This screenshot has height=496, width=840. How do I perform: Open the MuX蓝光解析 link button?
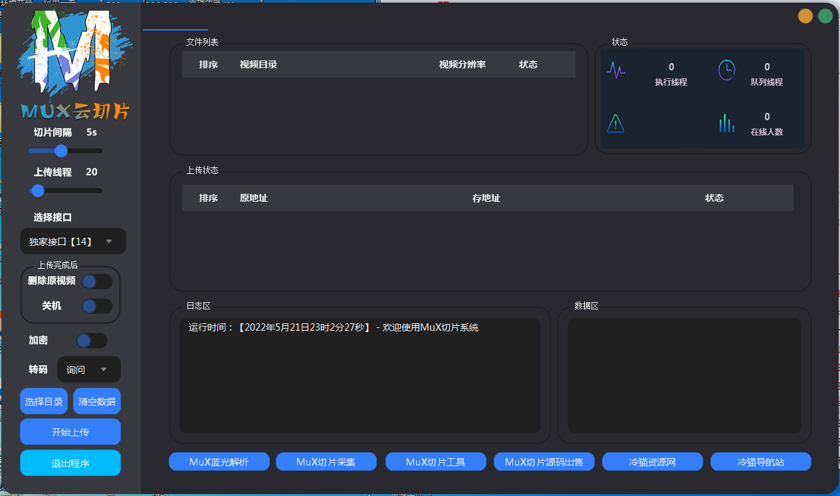click(x=219, y=461)
